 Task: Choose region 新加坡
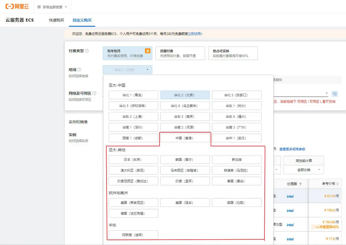pos(237,160)
